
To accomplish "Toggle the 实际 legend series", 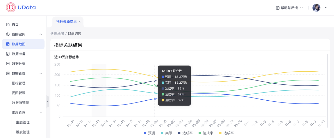I will click(x=167, y=133).
